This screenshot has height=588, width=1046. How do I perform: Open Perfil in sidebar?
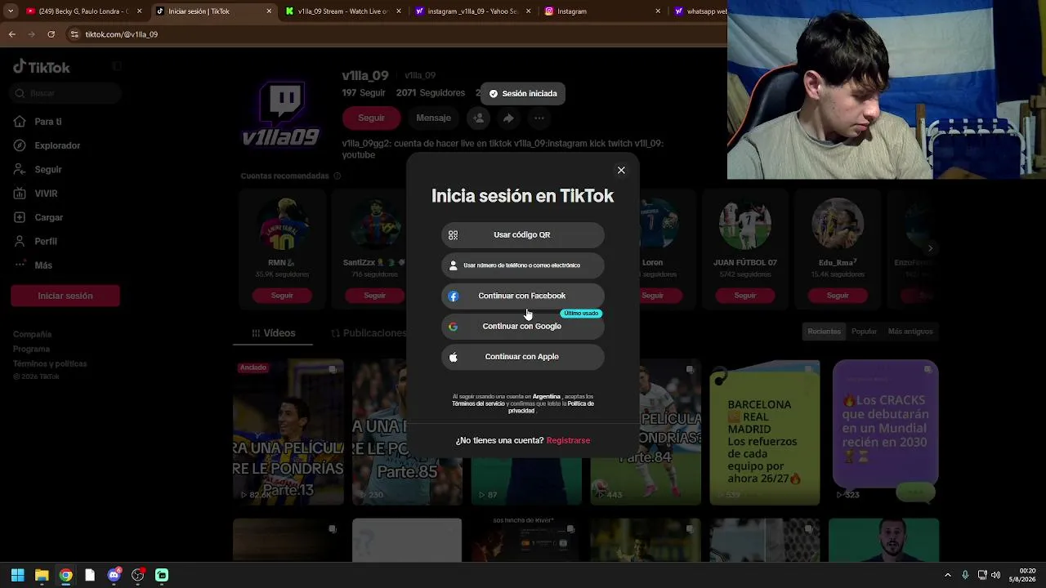pyautogui.click(x=46, y=242)
